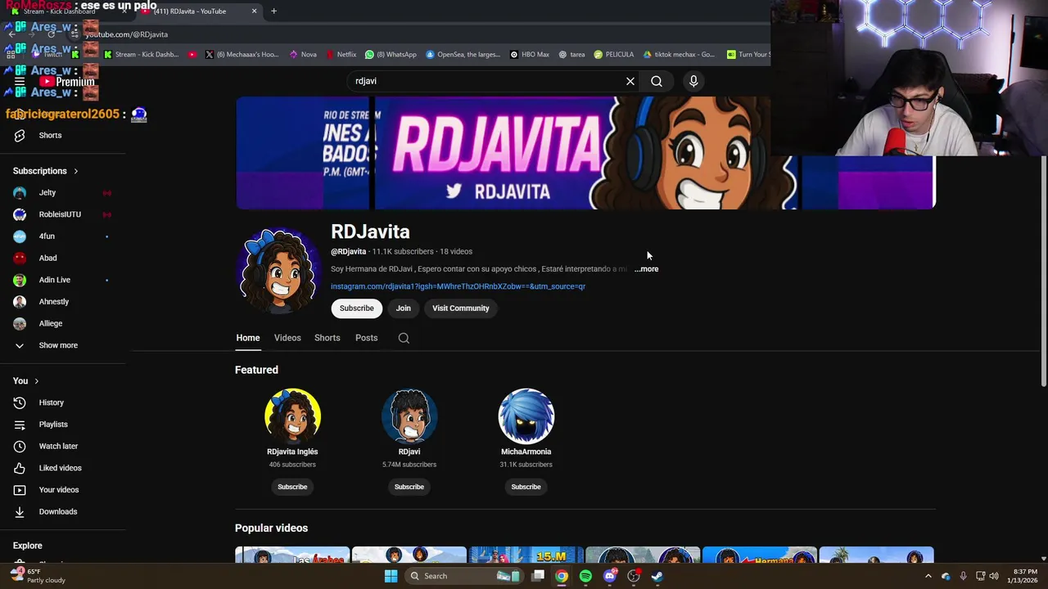Subscribe to the RDJavita channel

356,308
